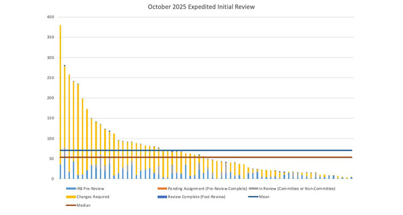Click the Changes Required yellow legend swatch
Viewport: 403px width, 215px height.
[69, 197]
